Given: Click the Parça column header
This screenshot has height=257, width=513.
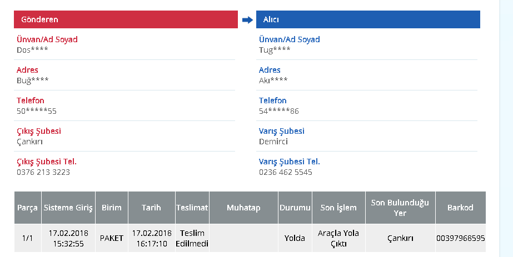Looking at the screenshot, I should [x=27, y=208].
